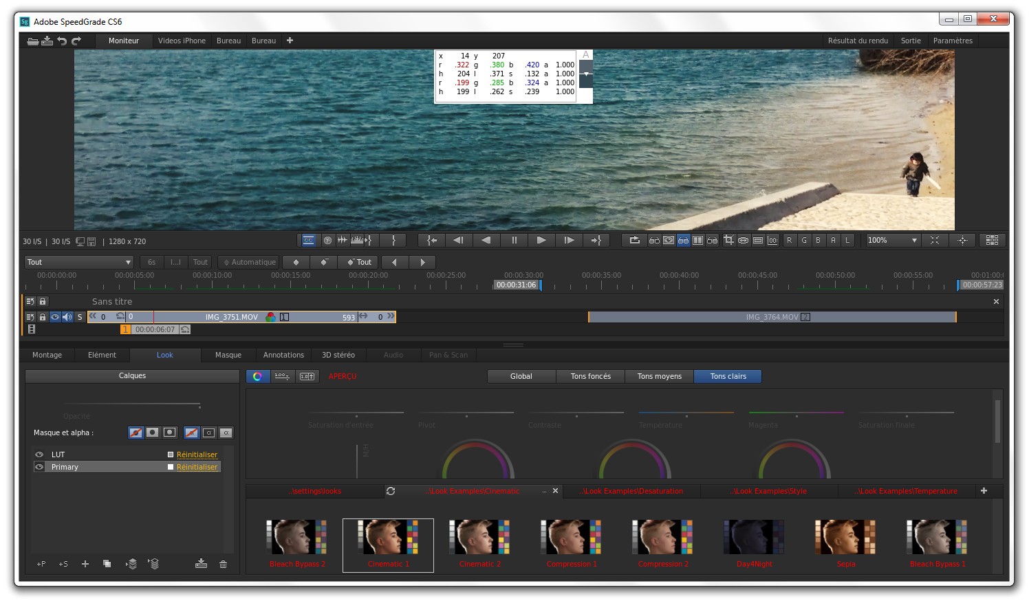The height and width of the screenshot is (603, 1029).
Task: Click the undo arrow in top toolbar
Action: pos(62,41)
